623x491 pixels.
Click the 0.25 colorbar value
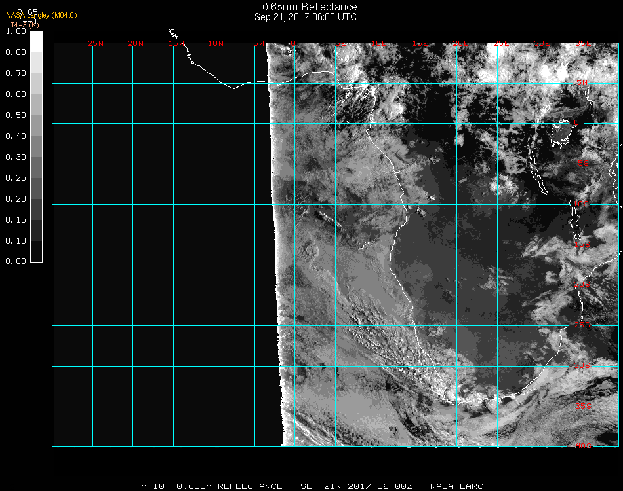tap(16, 178)
